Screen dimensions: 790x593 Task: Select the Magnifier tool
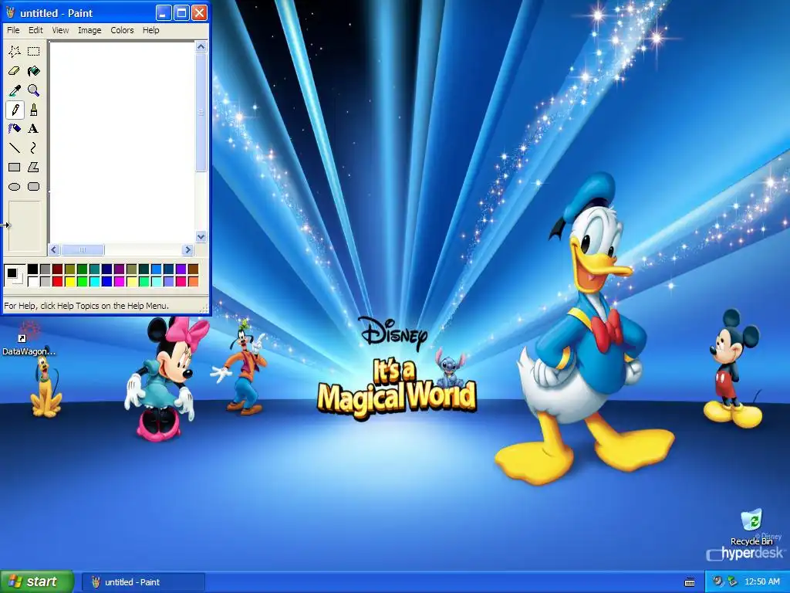[x=33, y=90]
